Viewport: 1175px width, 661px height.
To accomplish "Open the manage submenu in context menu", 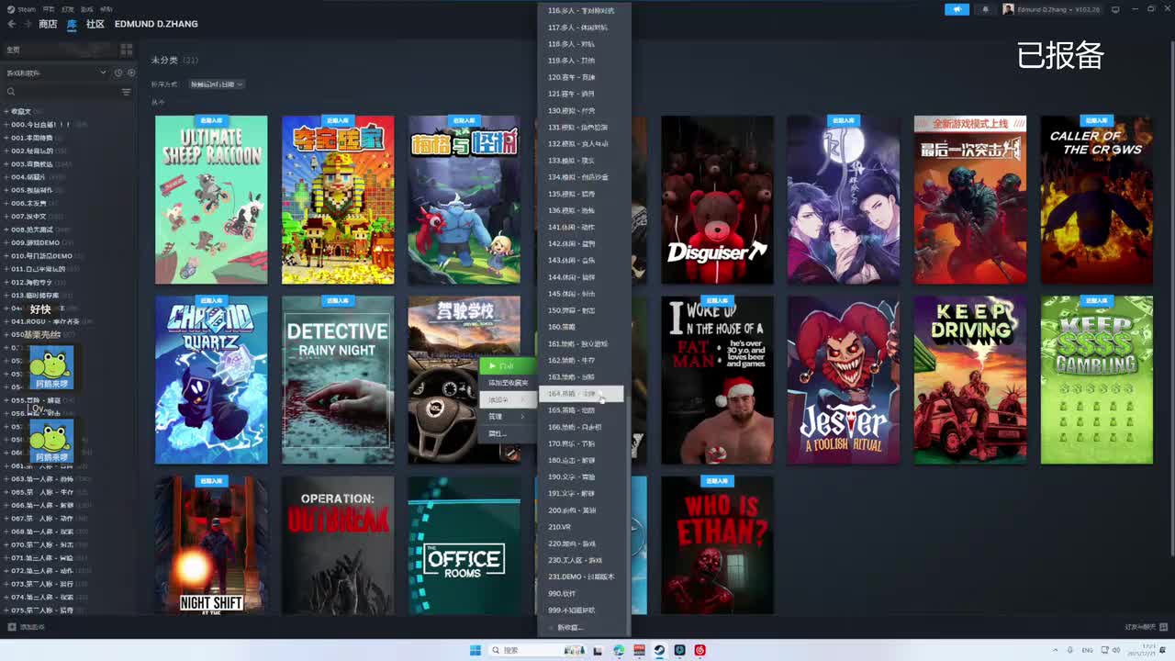I will pos(508,417).
